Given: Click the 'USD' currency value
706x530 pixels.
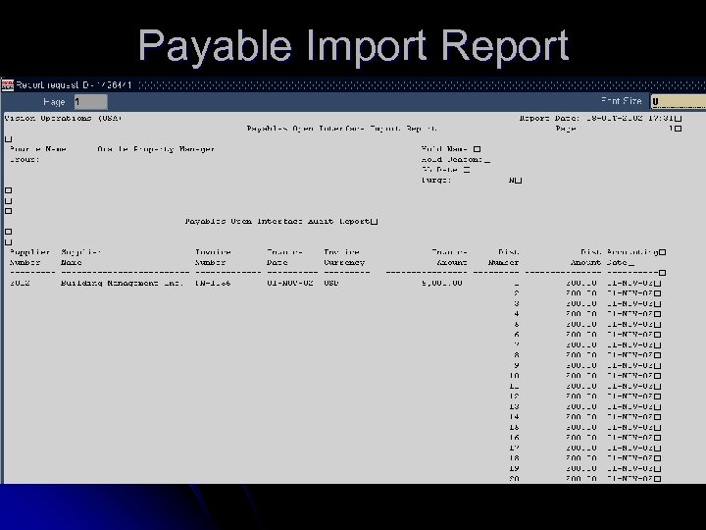Looking at the screenshot, I should [331, 283].
